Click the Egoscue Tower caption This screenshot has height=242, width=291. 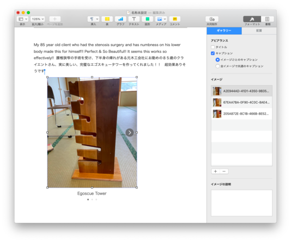click(92, 194)
